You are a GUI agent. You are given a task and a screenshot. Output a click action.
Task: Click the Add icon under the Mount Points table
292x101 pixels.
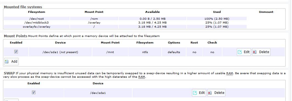pyautogui.click(x=7, y=62)
